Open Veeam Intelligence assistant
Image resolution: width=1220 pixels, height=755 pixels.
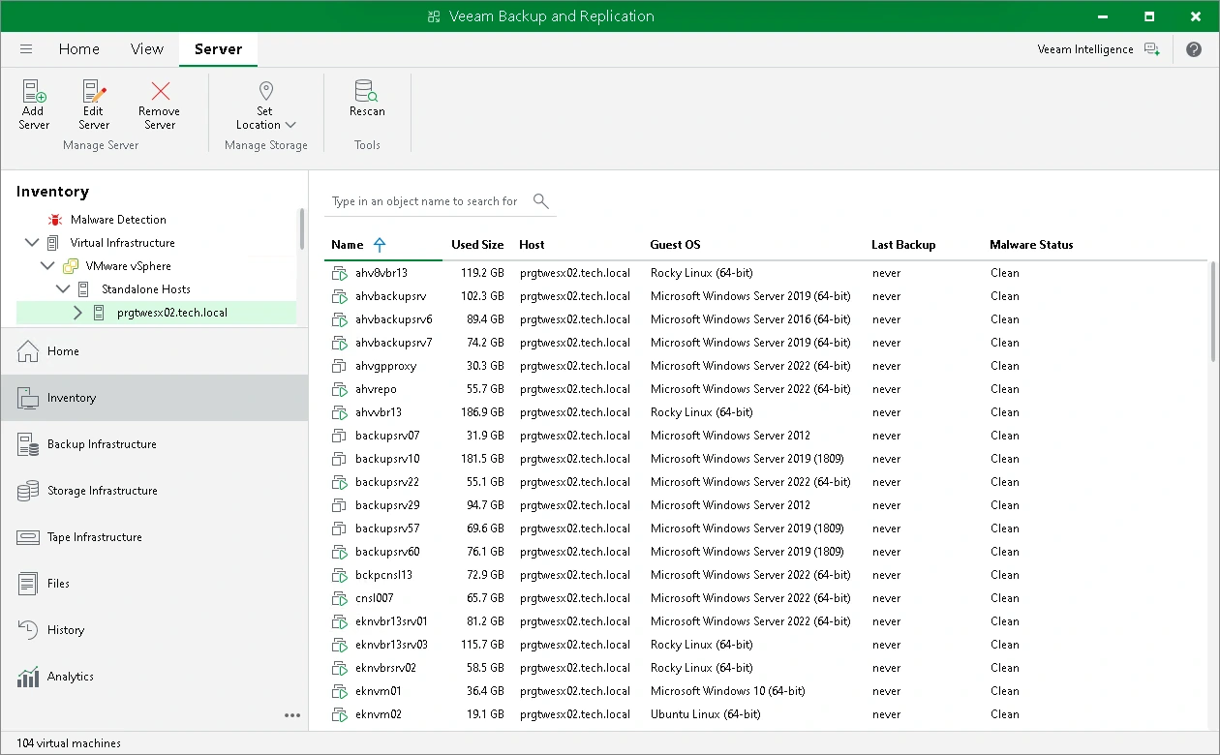click(1098, 49)
